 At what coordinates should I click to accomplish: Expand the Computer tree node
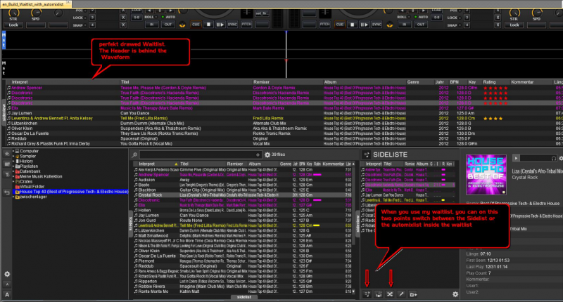(13, 151)
